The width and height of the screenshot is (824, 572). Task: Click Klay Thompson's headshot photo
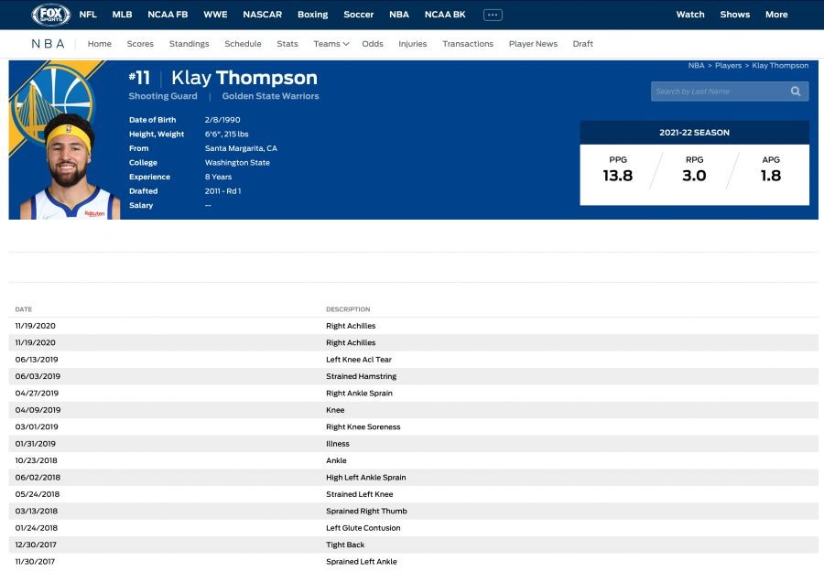coord(68,167)
